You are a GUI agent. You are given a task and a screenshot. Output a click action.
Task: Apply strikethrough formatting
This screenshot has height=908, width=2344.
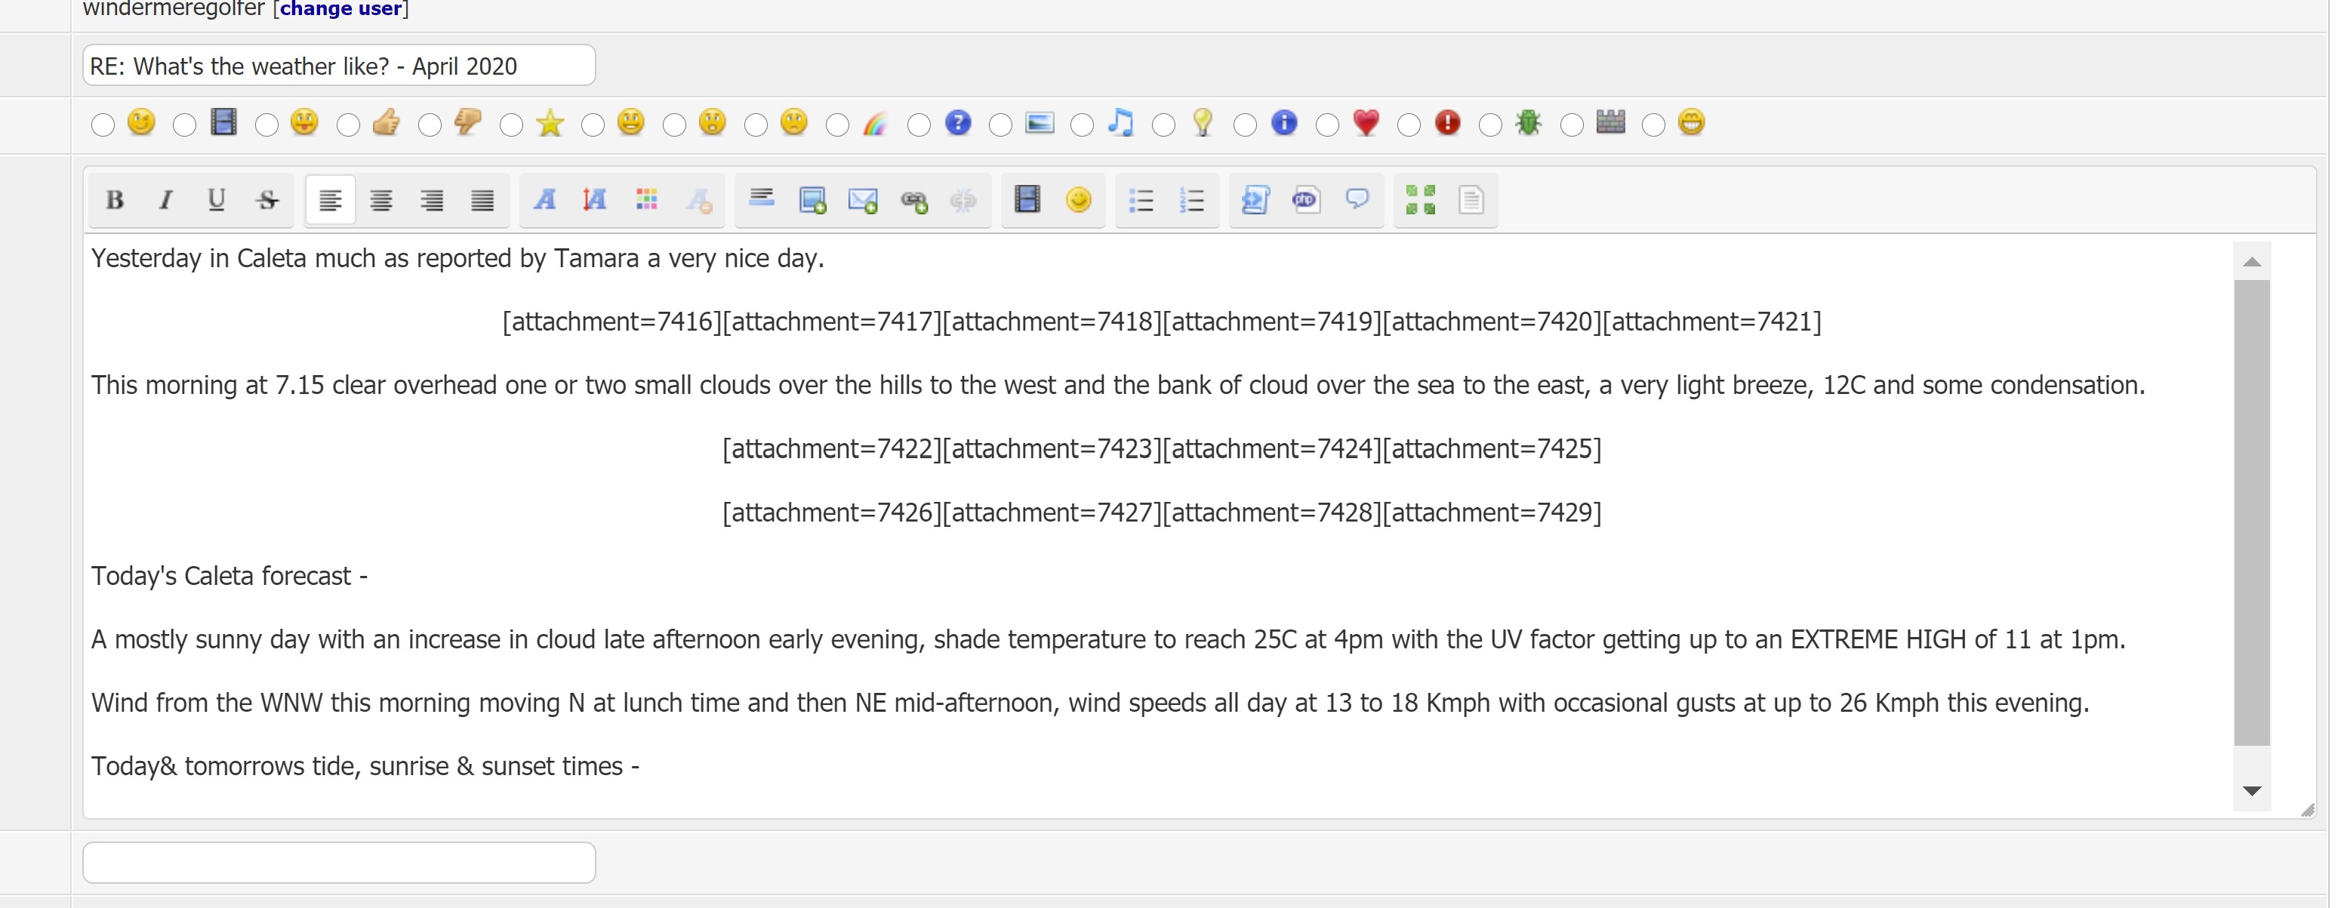click(x=267, y=200)
